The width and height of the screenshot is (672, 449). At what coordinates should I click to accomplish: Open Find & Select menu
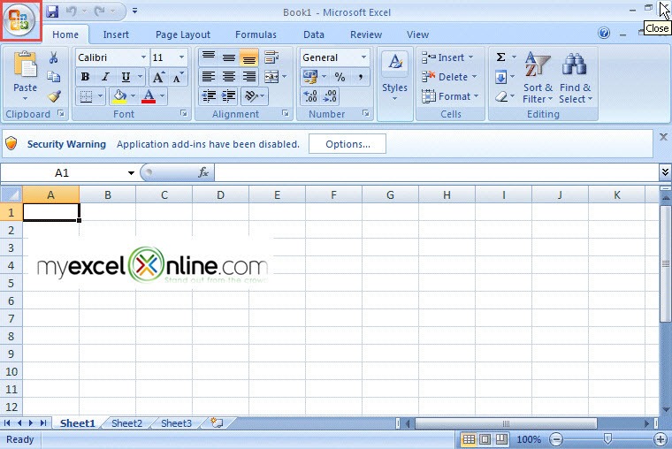[x=575, y=78]
